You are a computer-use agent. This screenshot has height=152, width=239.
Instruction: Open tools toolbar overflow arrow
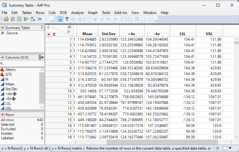coord(156,21)
